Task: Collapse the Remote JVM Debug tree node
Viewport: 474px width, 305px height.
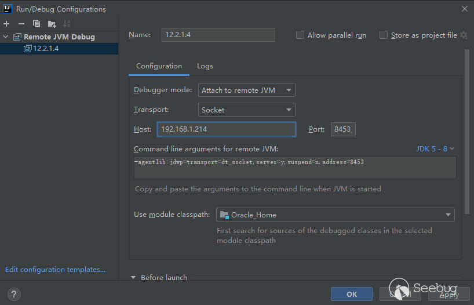Action: point(6,37)
